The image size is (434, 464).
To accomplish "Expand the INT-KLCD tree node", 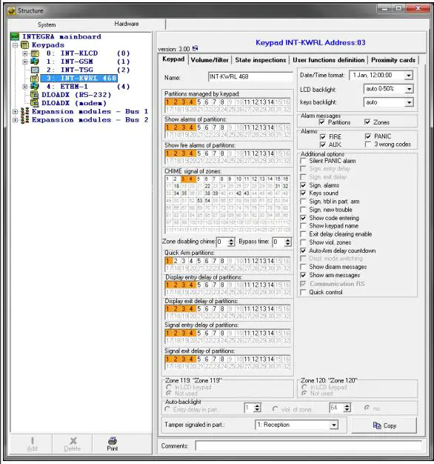I will (x=25, y=53).
